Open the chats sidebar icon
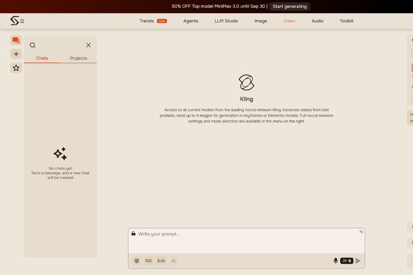This screenshot has height=275, width=413. pyautogui.click(x=16, y=40)
